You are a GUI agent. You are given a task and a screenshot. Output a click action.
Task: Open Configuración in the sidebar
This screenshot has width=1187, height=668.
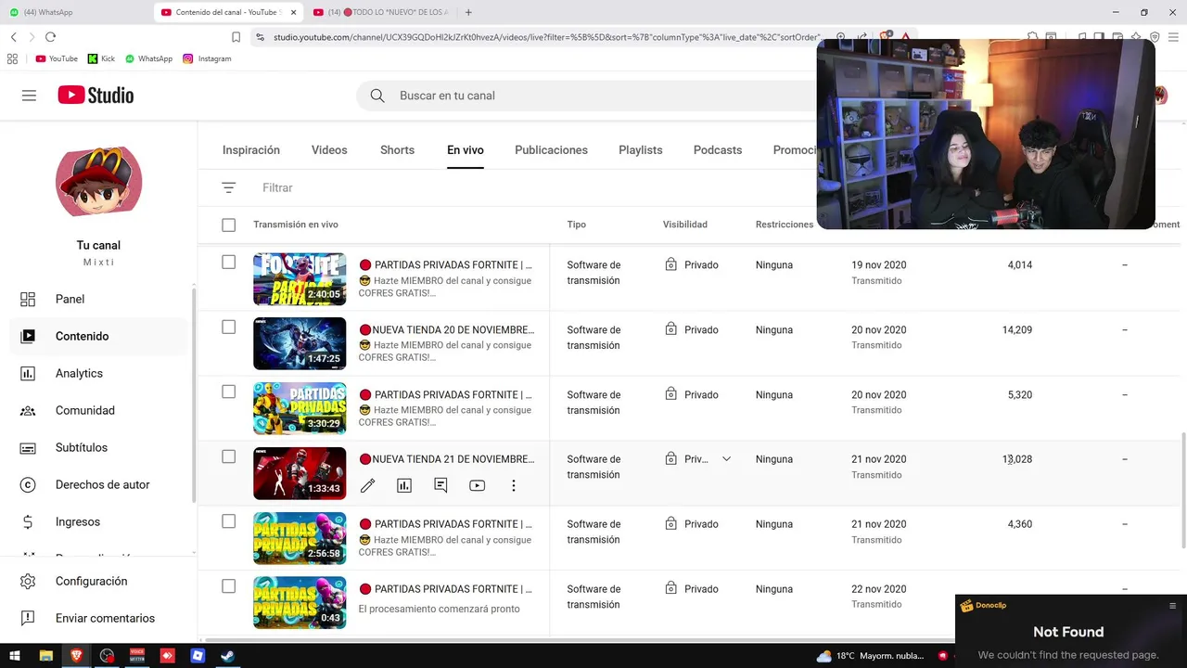(98, 581)
